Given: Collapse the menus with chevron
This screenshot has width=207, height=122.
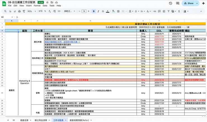Looking at the screenshot, I should tap(201, 11).
